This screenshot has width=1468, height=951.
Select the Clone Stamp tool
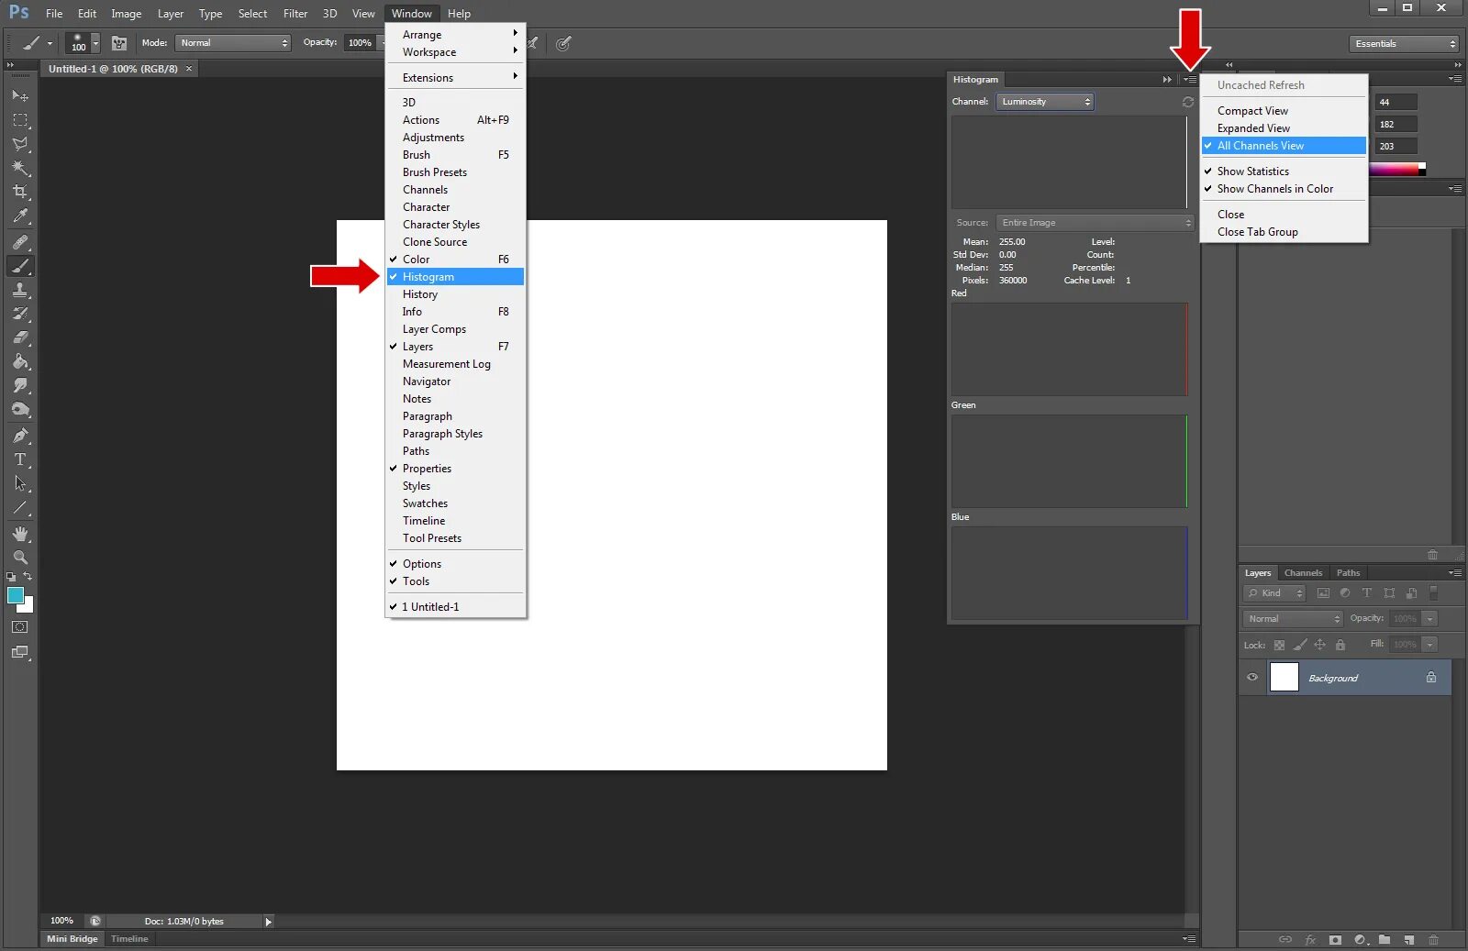[19, 290]
